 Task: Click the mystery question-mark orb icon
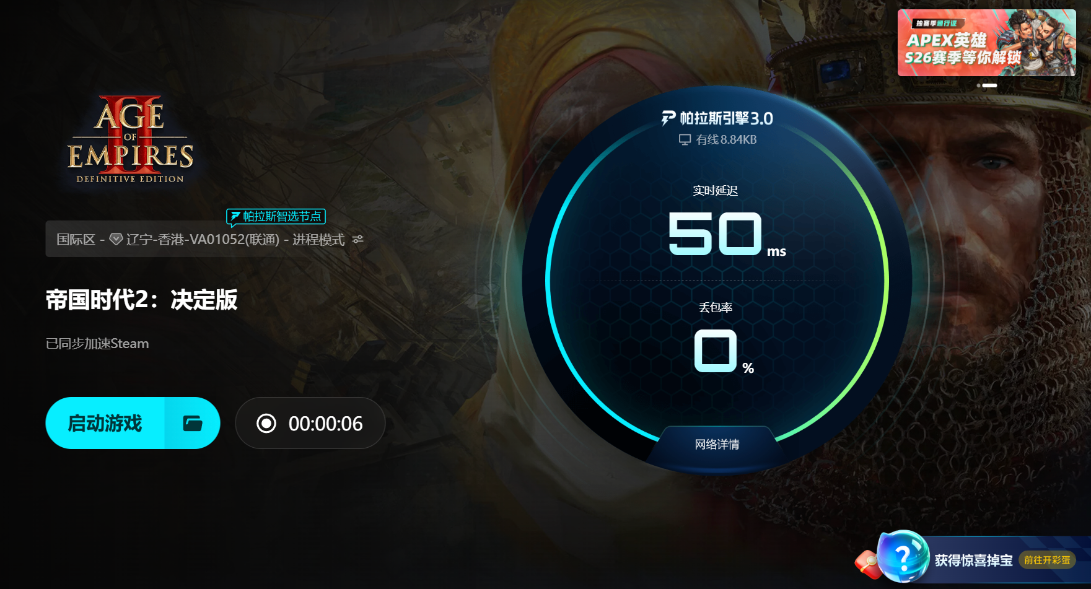[903, 556]
